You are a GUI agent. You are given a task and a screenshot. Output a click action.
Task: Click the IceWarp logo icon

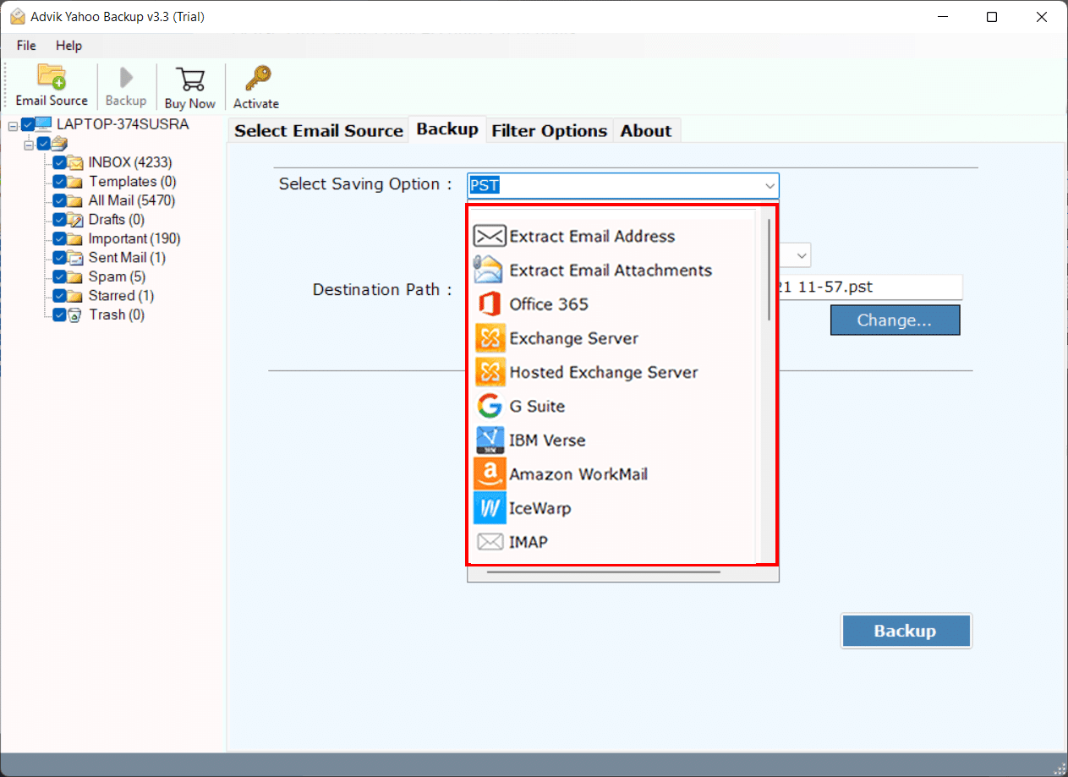(490, 508)
